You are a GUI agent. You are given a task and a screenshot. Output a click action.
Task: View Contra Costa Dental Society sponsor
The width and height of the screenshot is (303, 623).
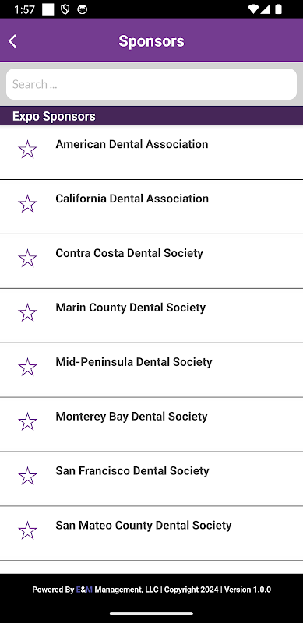151,262
